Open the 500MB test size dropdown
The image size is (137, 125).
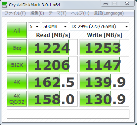click(55, 26)
